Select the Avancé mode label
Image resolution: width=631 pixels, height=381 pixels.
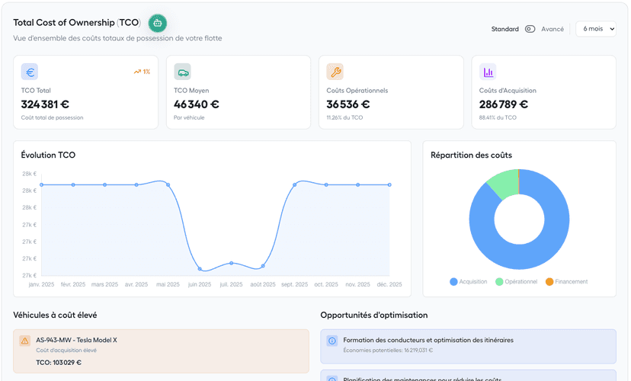click(552, 29)
